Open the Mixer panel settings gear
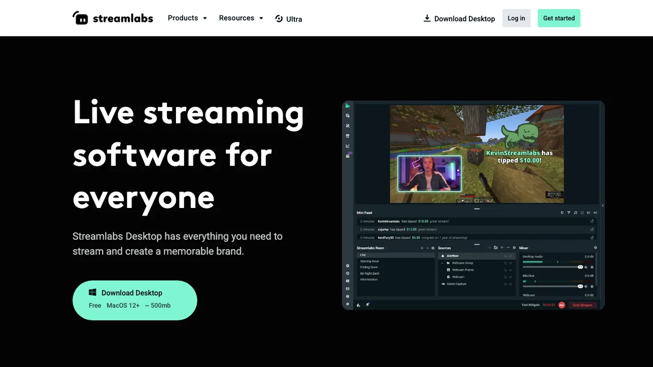This screenshot has height=367, width=653. click(x=595, y=248)
